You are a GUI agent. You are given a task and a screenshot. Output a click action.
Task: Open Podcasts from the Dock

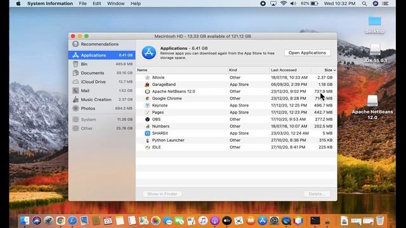tap(214, 221)
